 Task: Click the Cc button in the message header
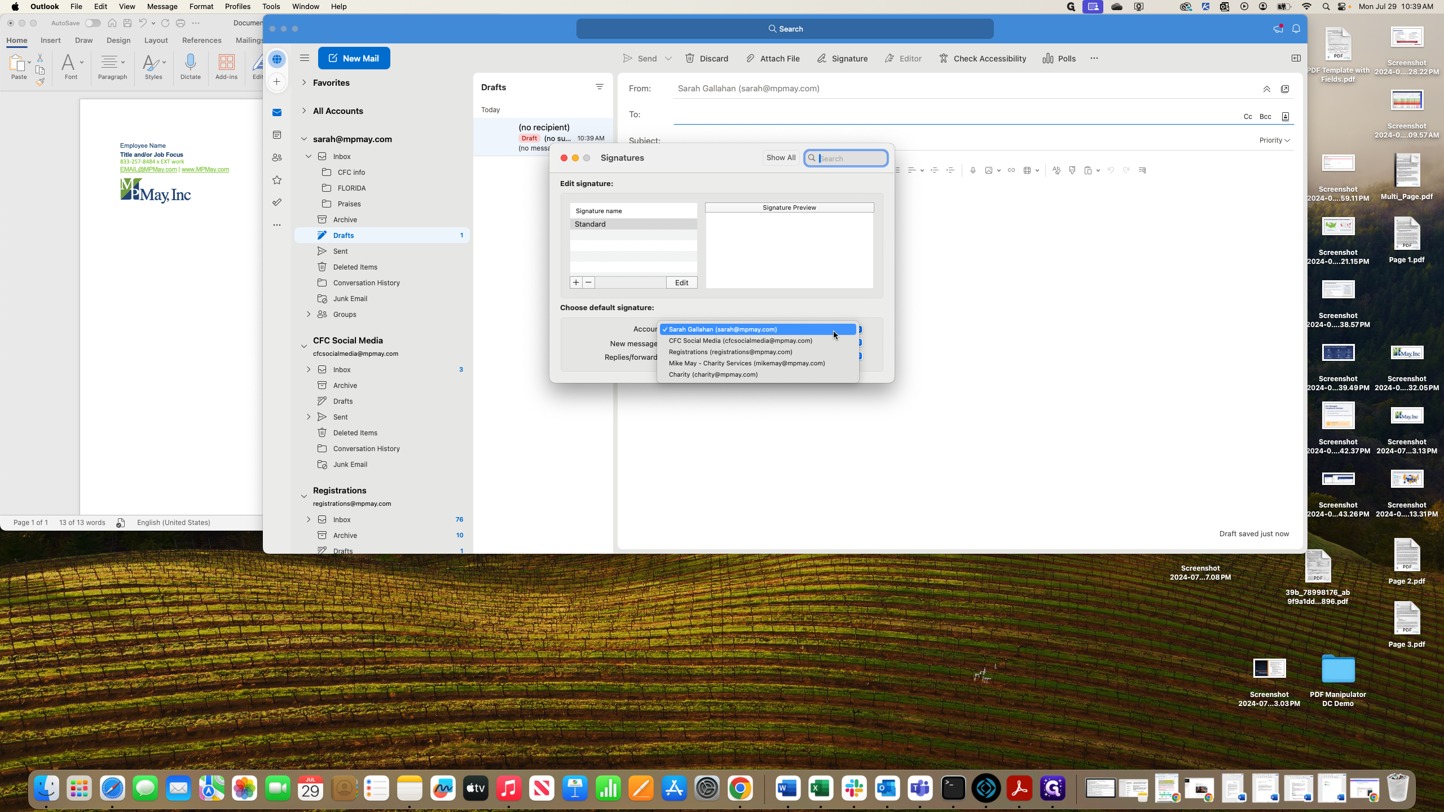pyautogui.click(x=1248, y=117)
